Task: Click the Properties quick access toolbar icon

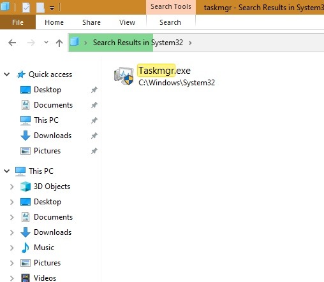Action: [x=26, y=8]
